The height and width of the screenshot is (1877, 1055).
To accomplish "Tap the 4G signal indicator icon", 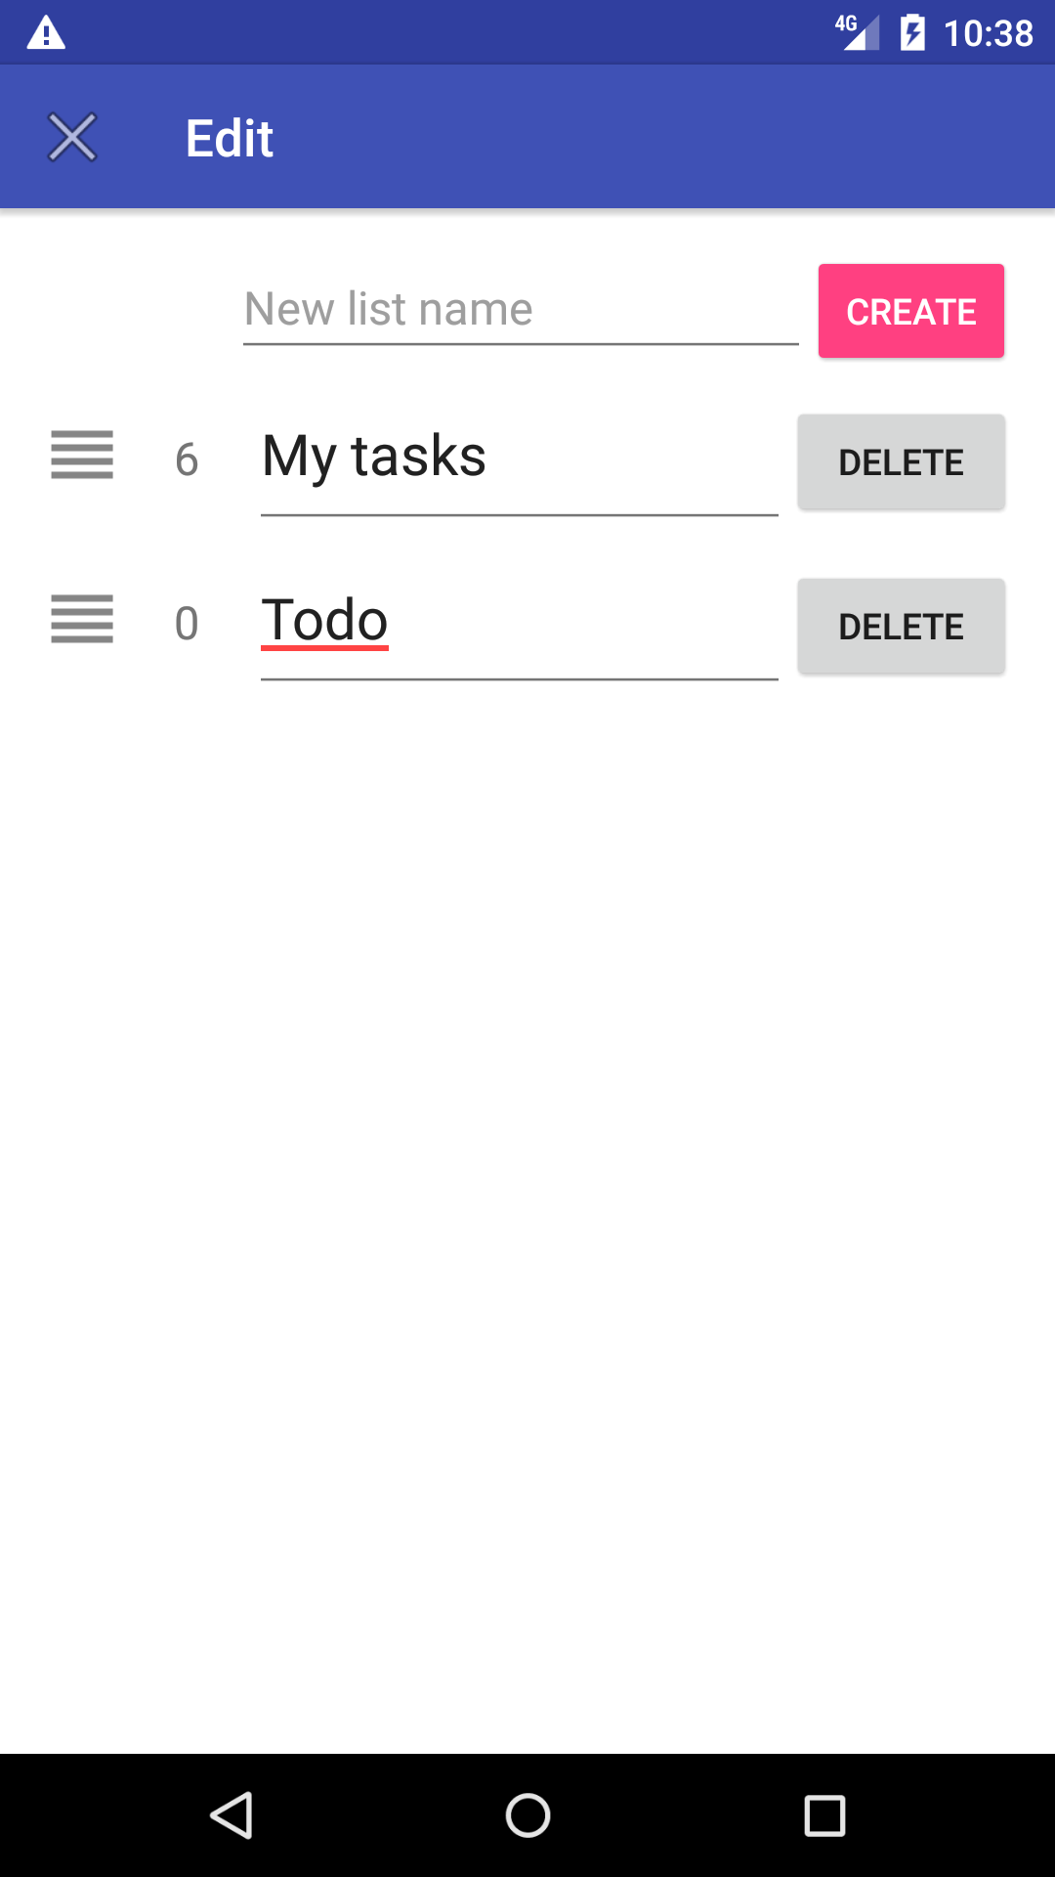I will [857, 33].
